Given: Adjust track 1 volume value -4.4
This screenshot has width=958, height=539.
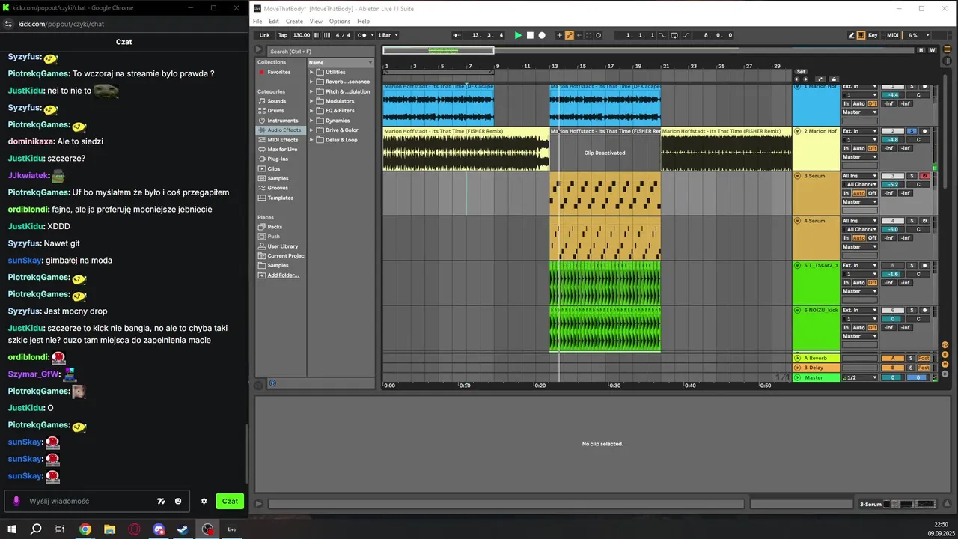Looking at the screenshot, I should (x=892, y=95).
